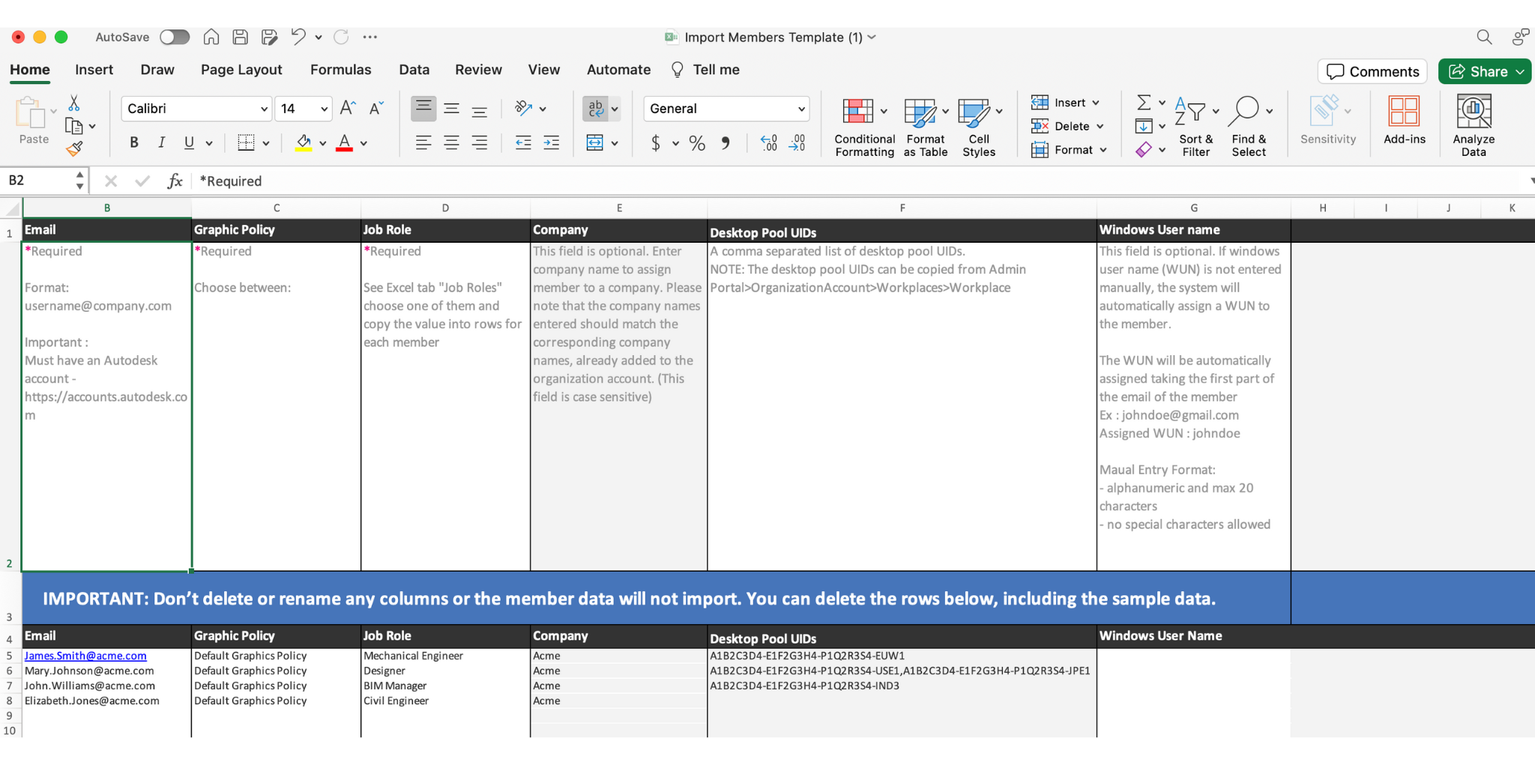
Task: Toggle Underline formatting
Action: (x=189, y=142)
